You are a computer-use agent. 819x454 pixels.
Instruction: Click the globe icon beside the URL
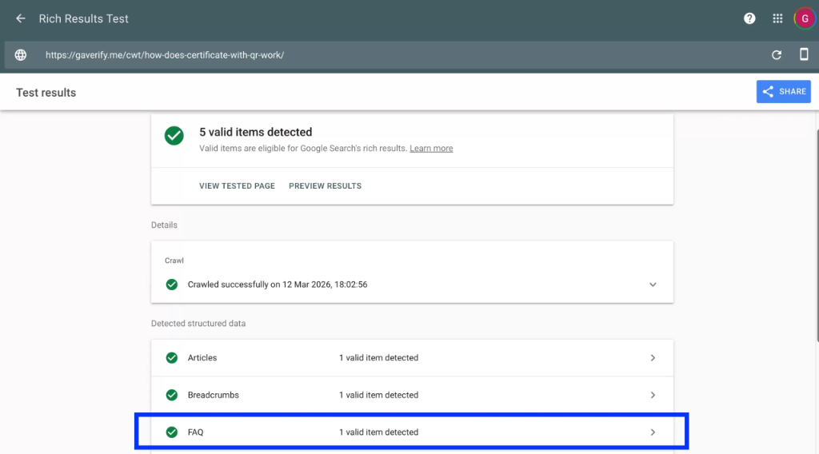[20, 55]
